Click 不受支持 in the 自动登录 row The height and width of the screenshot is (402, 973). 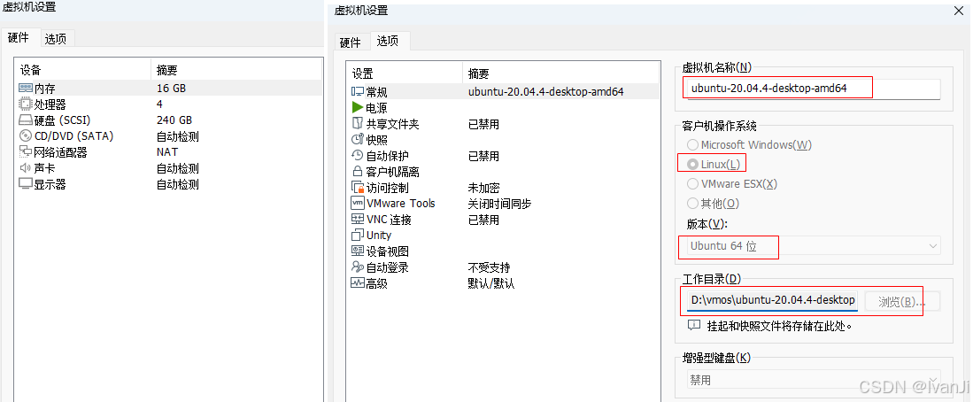pos(489,268)
